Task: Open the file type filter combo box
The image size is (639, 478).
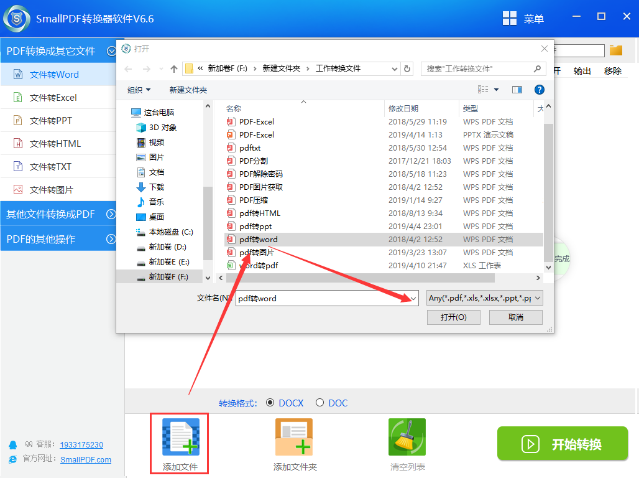Action: [x=485, y=298]
